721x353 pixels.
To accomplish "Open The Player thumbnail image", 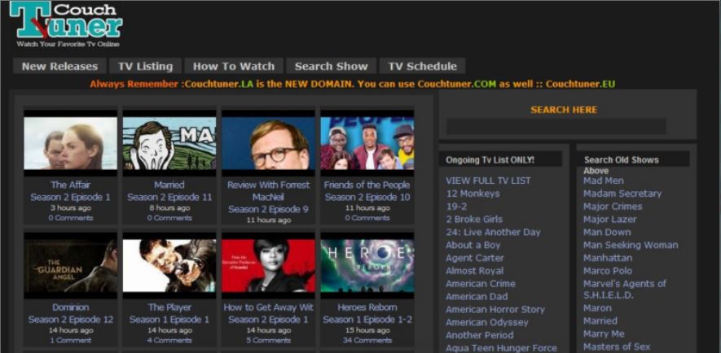I will click(169, 266).
